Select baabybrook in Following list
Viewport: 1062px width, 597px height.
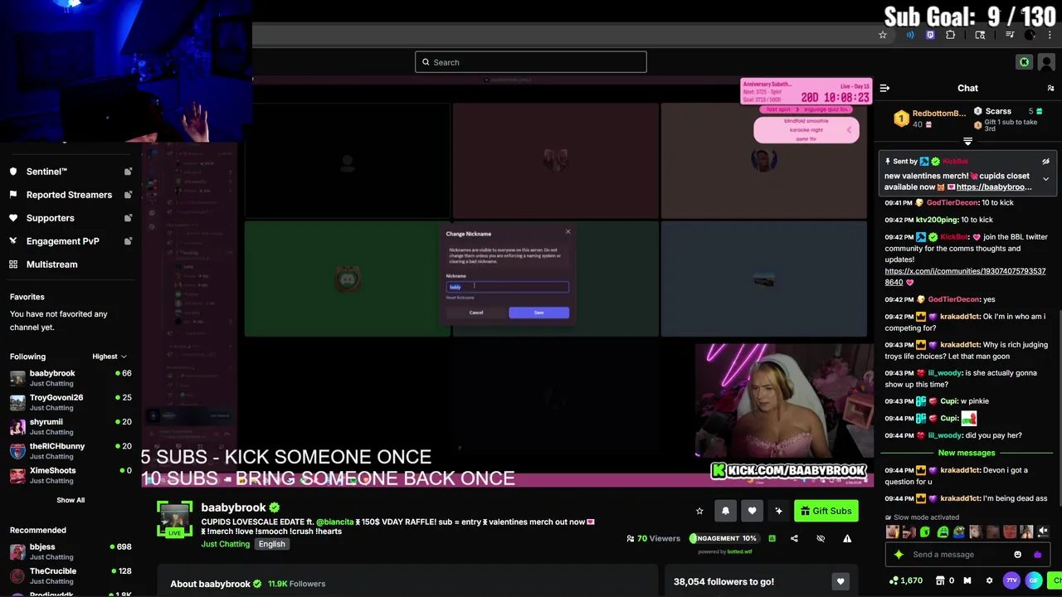coord(71,378)
